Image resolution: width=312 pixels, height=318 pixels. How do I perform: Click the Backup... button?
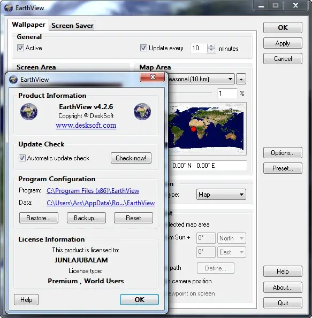tap(86, 218)
